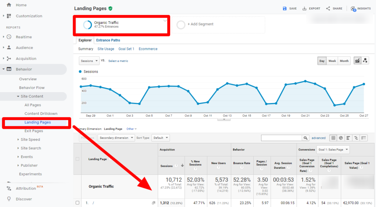This screenshot has height=207, width=376.
Task: Open the All Pages report
Action: 33,105
